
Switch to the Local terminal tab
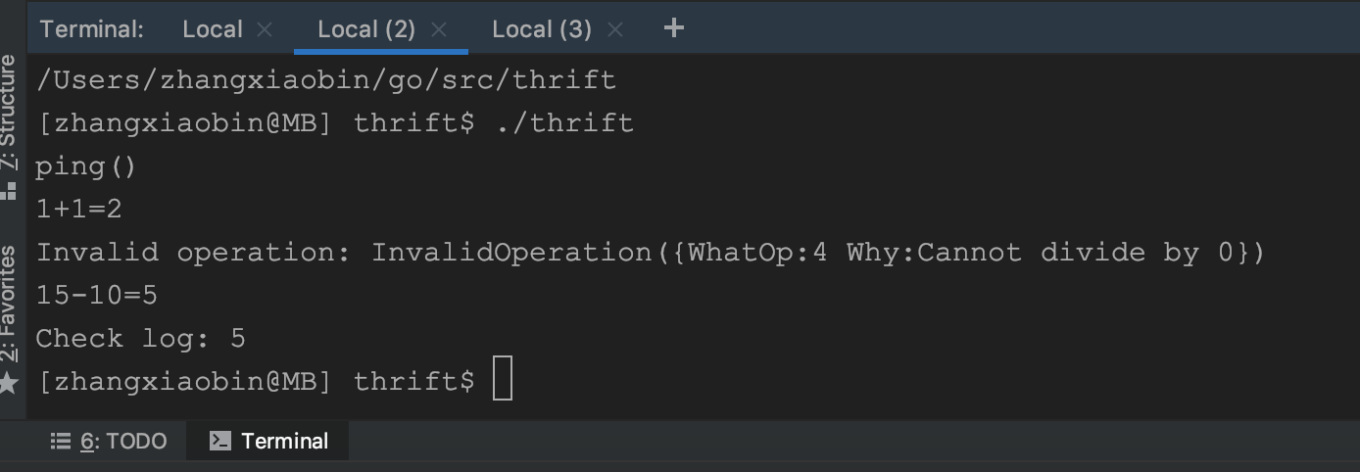pos(213,29)
